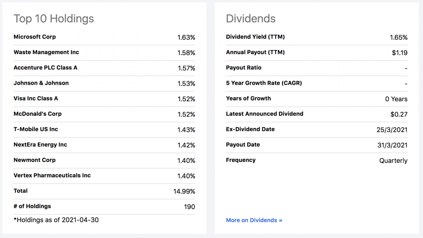Click the NextEra Energy Inc holding
This screenshot has height=238, width=423.
tap(40, 145)
